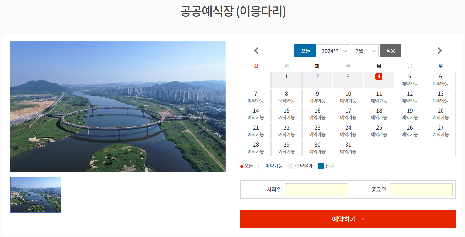Click the next month chevron arrow

(439, 50)
